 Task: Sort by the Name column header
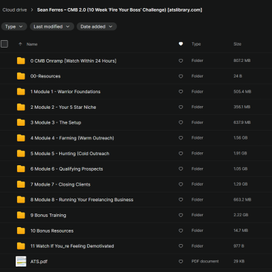pyautogui.click(x=32, y=44)
